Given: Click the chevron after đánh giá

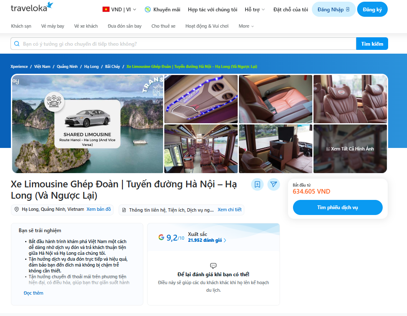Looking at the screenshot, I should [x=225, y=241].
